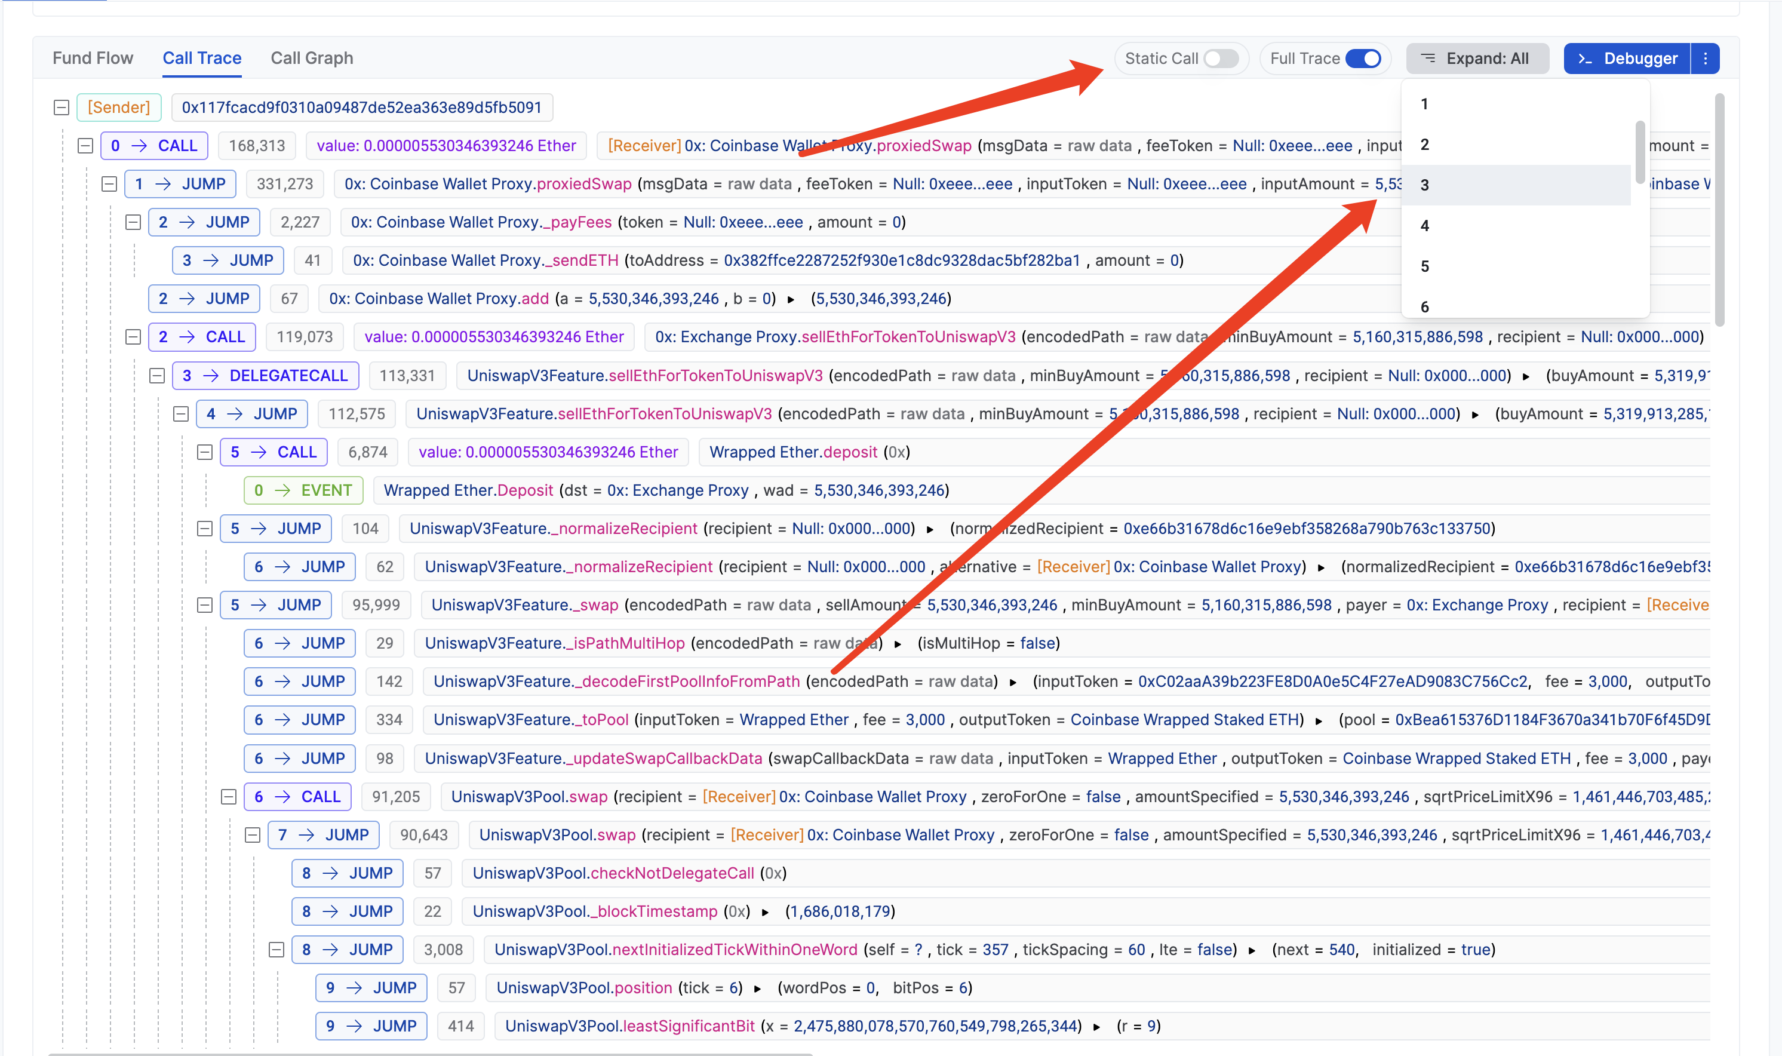Click the return triangle after _blockTimestamp
This screenshot has height=1056, width=1782.
pyautogui.click(x=766, y=912)
